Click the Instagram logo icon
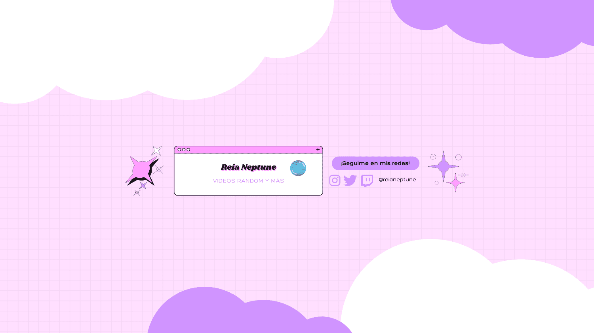The image size is (594, 333). [335, 181]
